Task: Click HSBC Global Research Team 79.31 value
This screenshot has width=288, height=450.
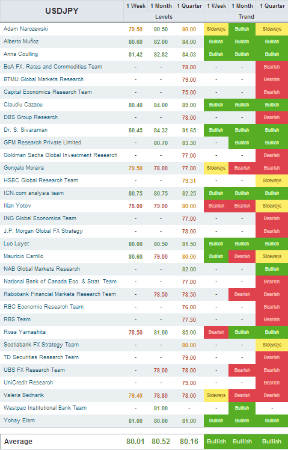Action: point(189,181)
